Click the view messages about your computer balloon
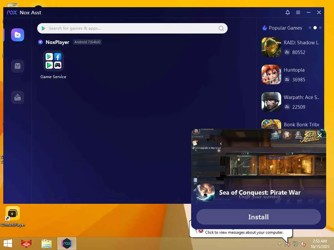 pyautogui.click(x=244, y=232)
